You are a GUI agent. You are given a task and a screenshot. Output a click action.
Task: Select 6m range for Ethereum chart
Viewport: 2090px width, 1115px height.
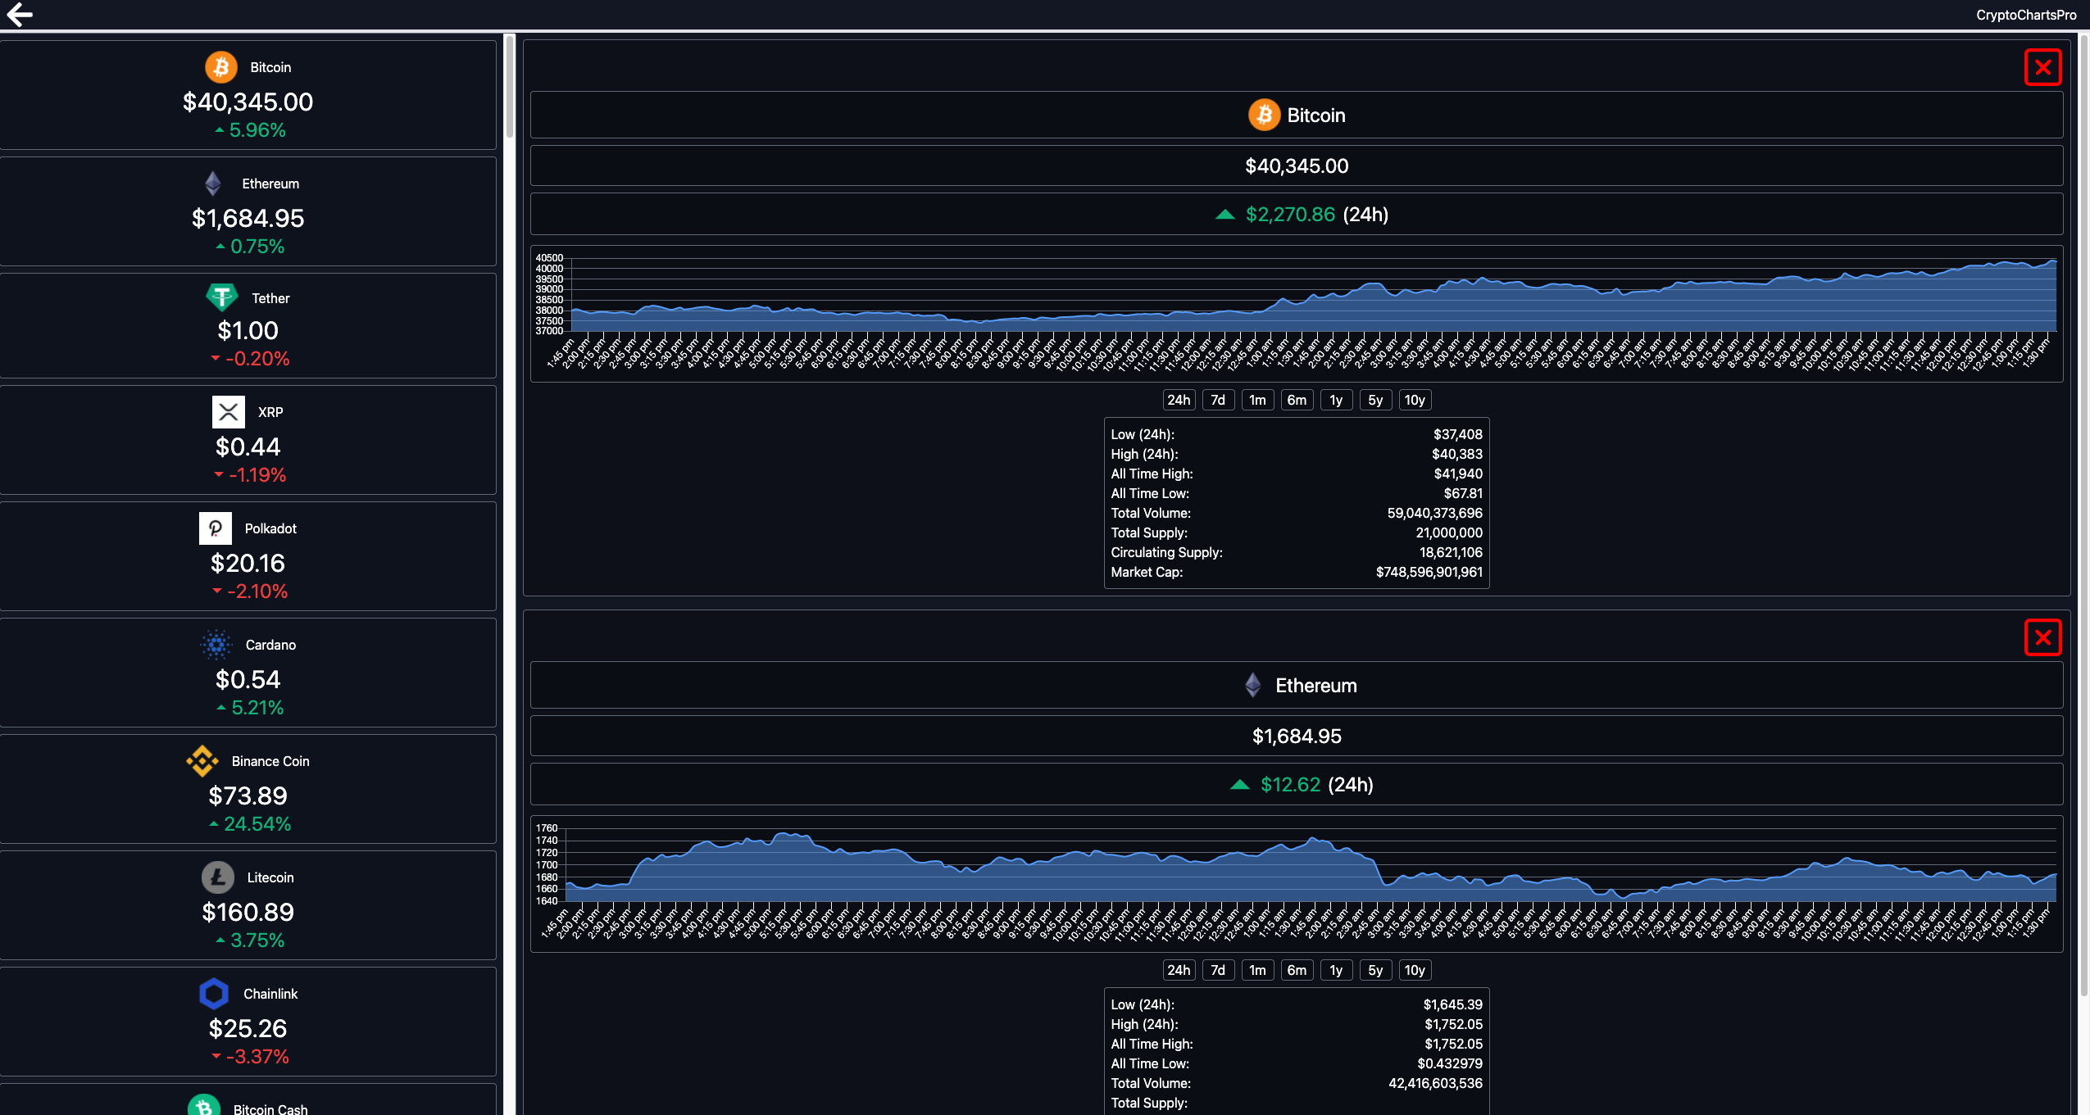point(1297,970)
